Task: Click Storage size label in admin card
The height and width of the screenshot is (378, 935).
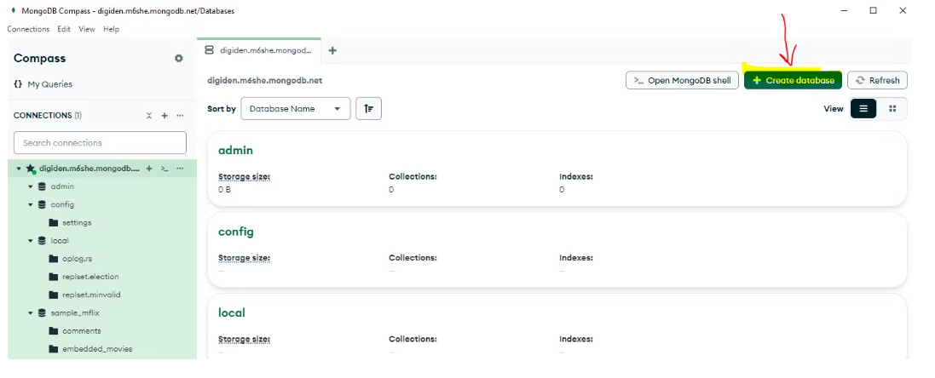Action: click(245, 177)
